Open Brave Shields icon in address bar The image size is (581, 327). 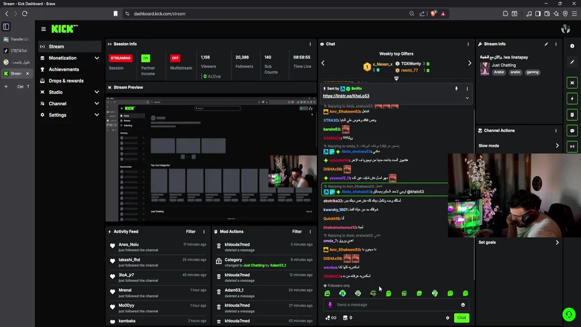pos(433,14)
